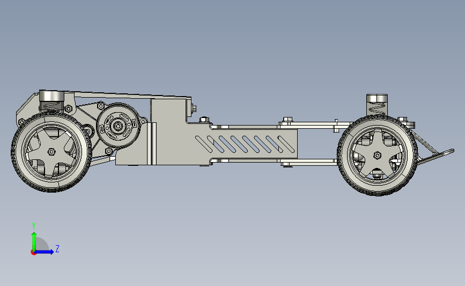Select the rear suspension coil spring
Image resolution: width=465 pixels, height=286 pixels.
point(51,106)
